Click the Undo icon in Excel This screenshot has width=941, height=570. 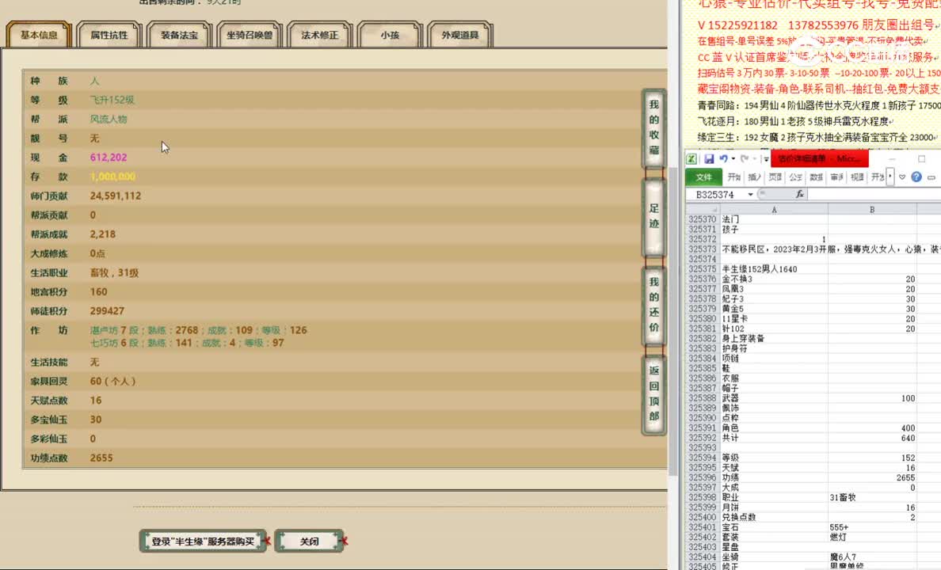(724, 158)
